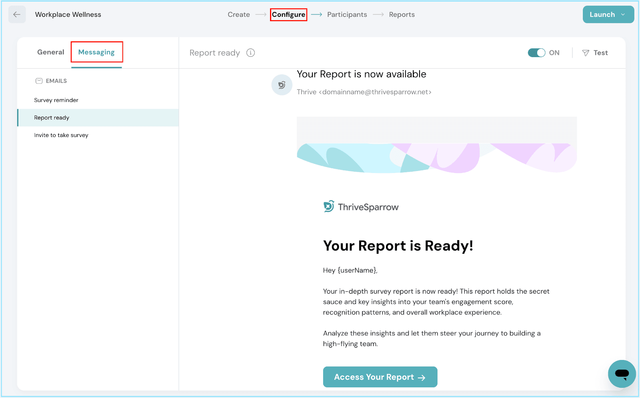The width and height of the screenshot is (640, 398).
Task: Go to the Create step
Action: coord(239,15)
